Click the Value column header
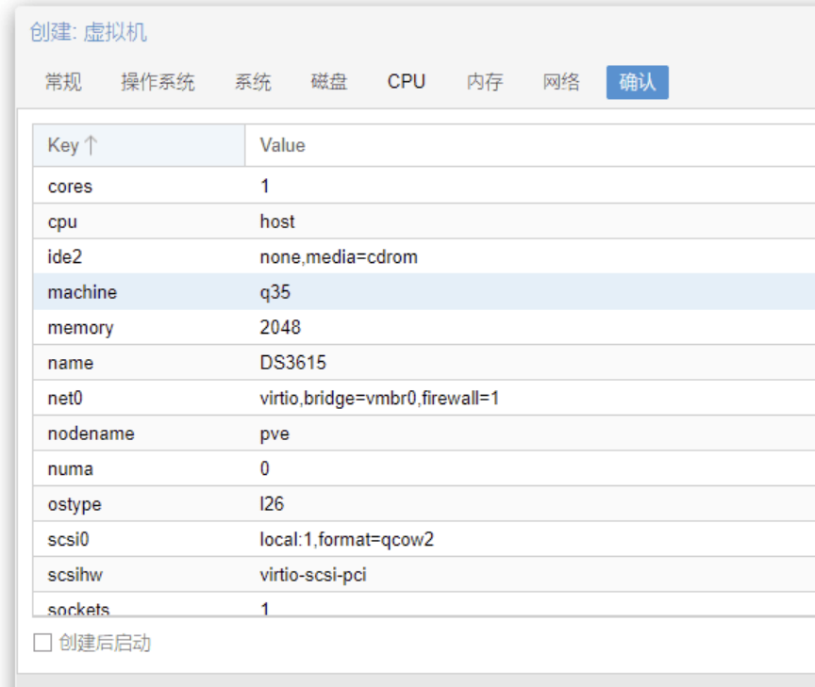Screen dimensions: 815x687 (283, 145)
